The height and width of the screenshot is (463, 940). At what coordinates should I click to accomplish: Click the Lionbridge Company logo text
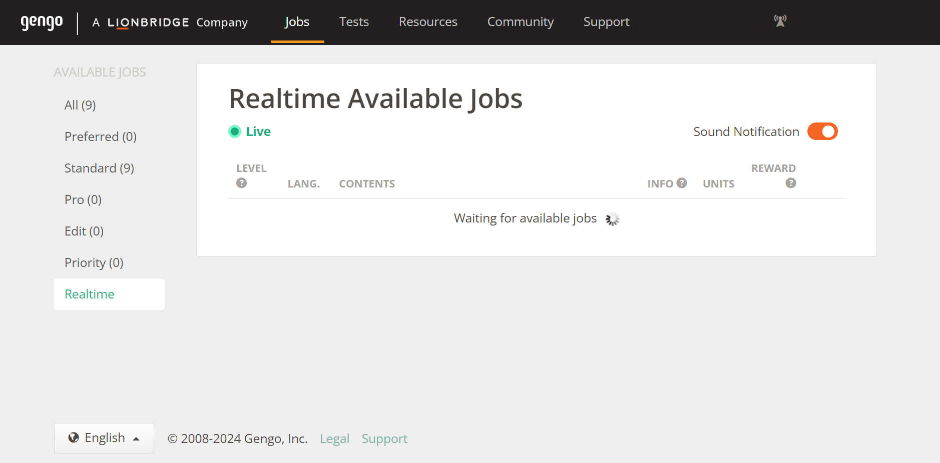tap(170, 22)
